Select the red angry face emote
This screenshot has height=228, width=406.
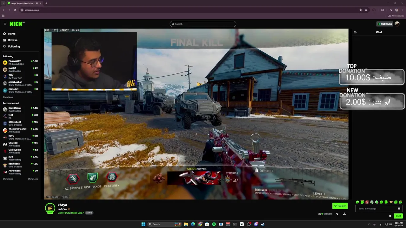[x=367, y=202]
